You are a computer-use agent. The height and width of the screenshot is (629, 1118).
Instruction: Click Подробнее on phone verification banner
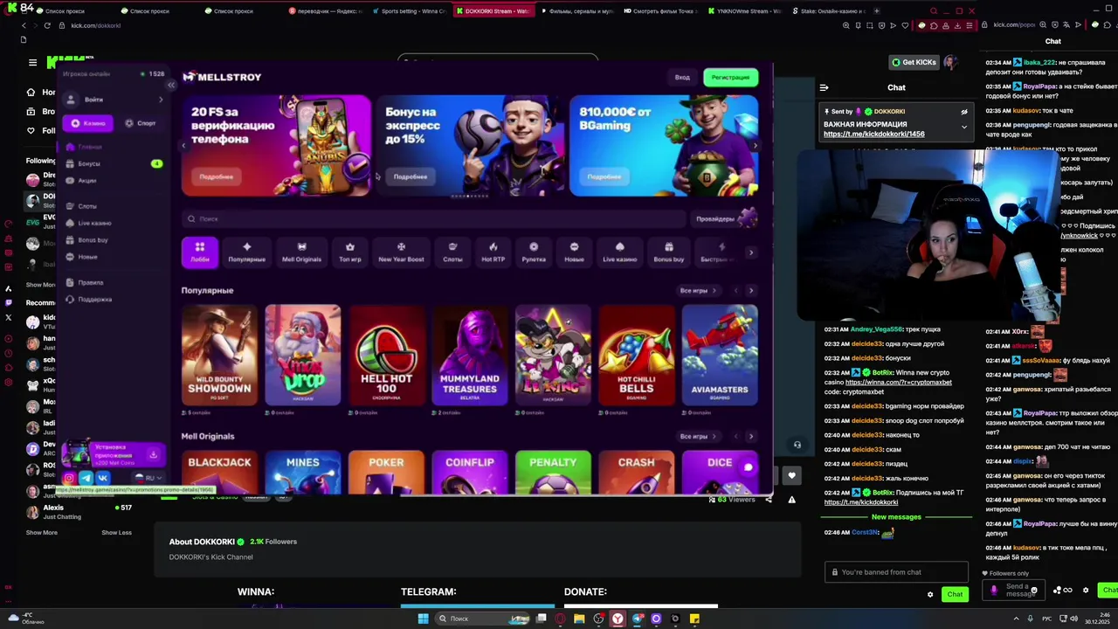[216, 176]
